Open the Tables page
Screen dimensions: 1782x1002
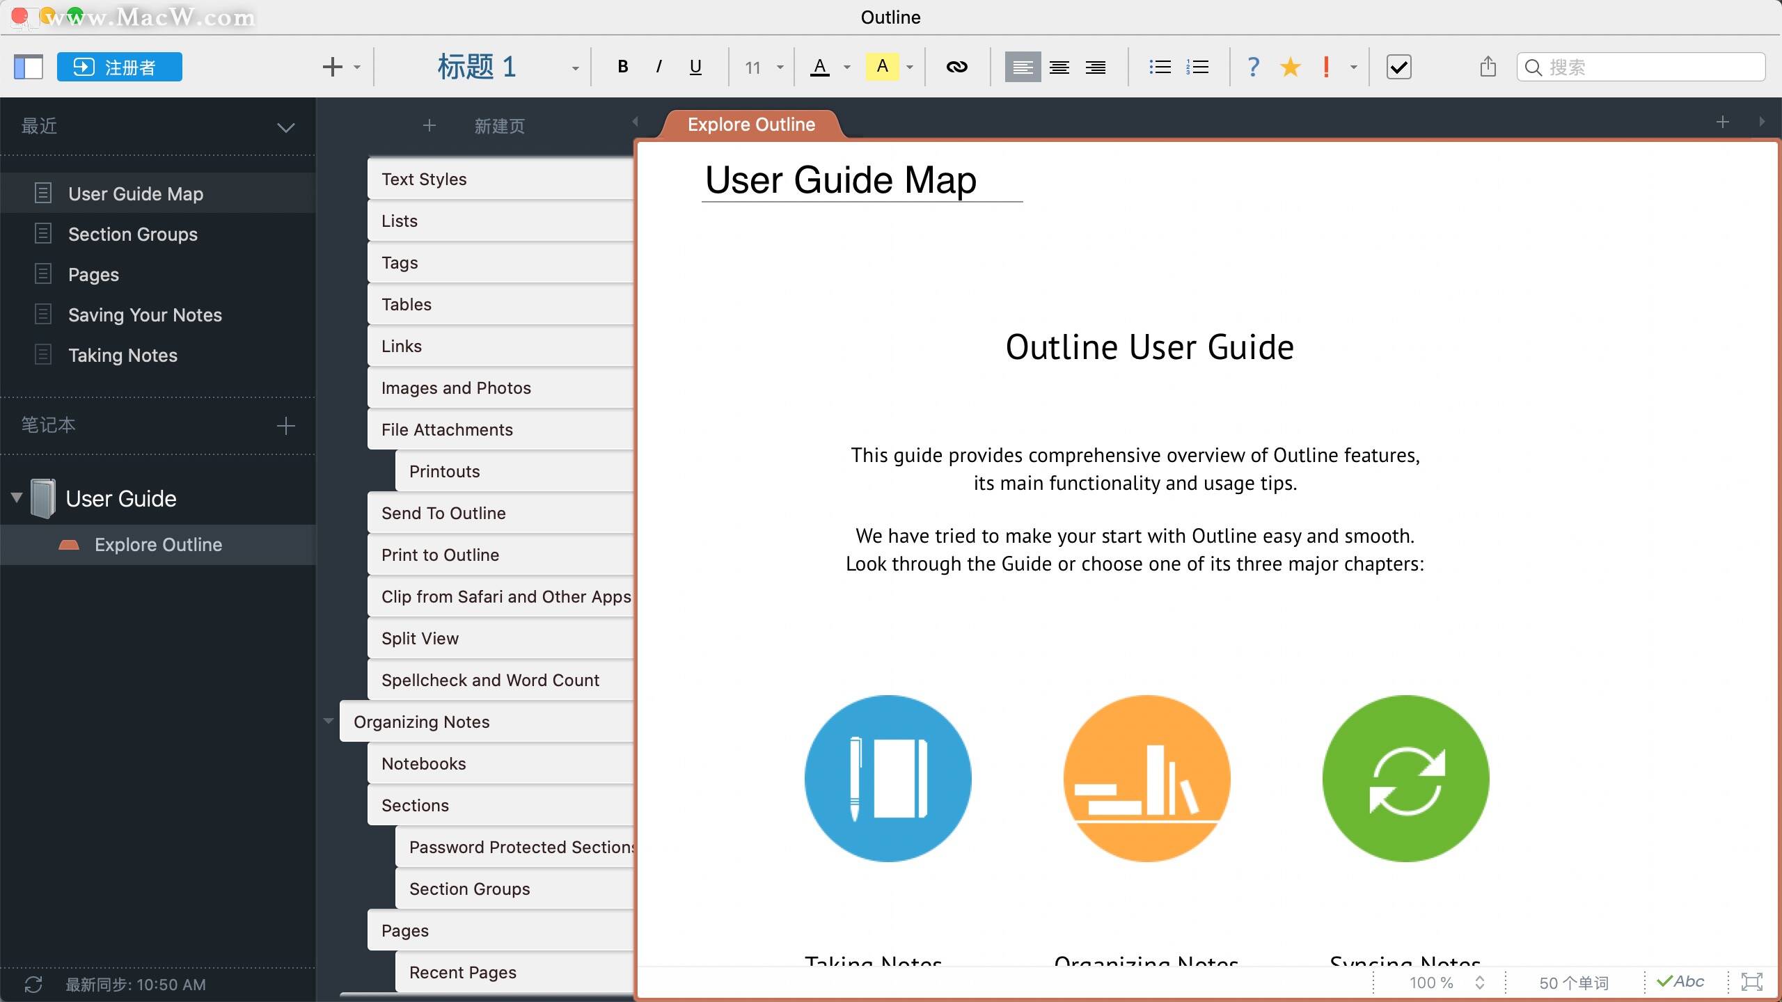pyautogui.click(x=500, y=304)
